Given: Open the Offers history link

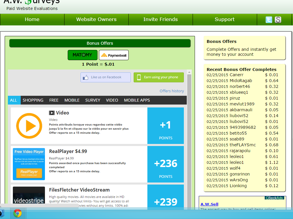Looking at the screenshot, I should 172,91.
